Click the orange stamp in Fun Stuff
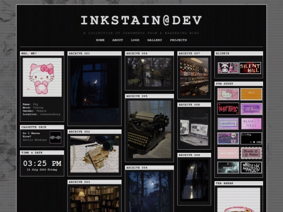283x212 pixels. [x=251, y=94]
